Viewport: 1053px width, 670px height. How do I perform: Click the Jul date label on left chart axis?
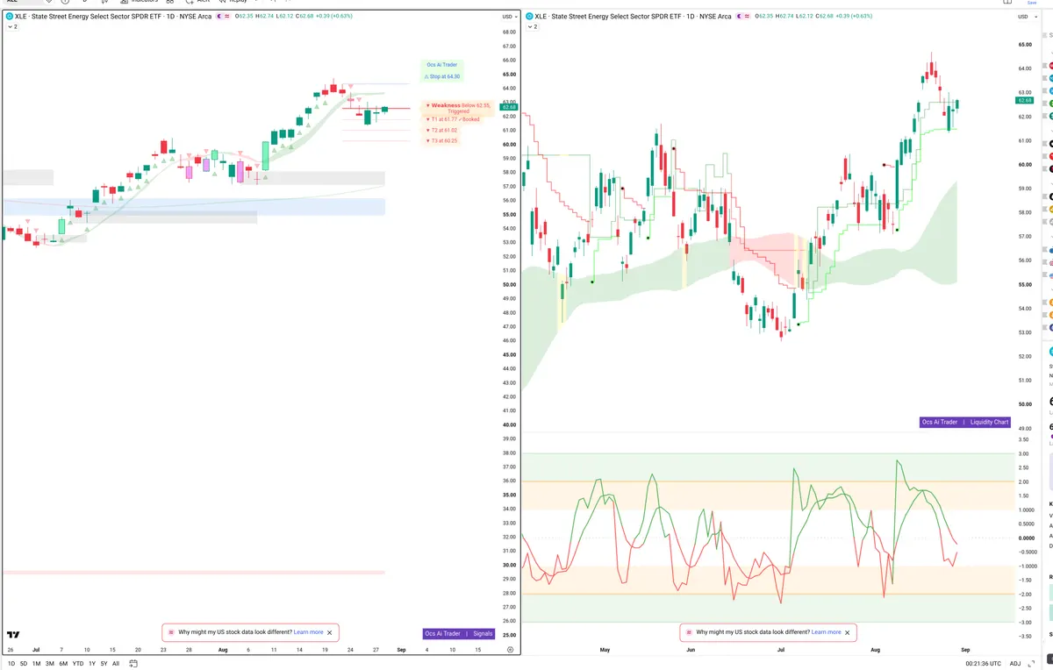35,650
